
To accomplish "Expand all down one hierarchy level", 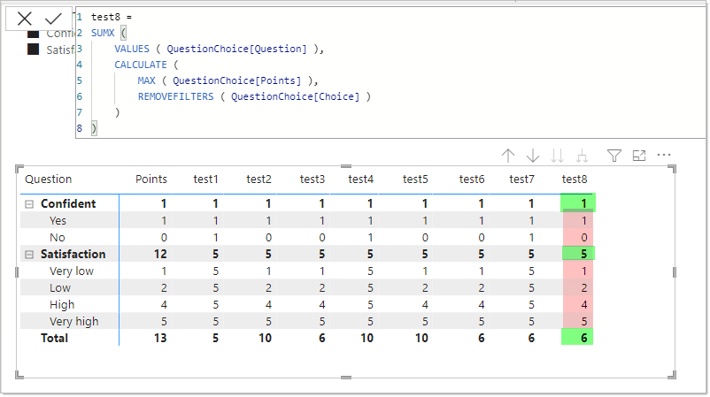I will click(582, 156).
